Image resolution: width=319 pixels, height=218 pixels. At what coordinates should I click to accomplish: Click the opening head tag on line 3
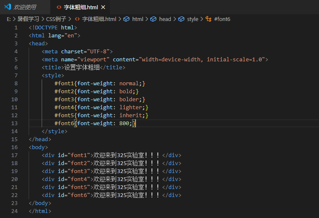pyautogui.click(x=38, y=44)
